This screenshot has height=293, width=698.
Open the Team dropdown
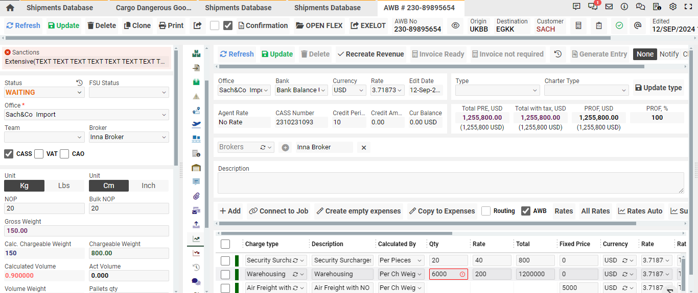point(44,137)
